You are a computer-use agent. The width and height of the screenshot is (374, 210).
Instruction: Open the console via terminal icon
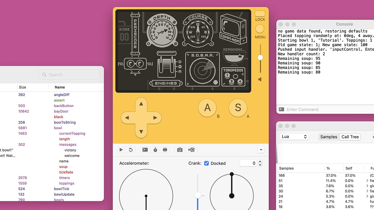[145, 150]
